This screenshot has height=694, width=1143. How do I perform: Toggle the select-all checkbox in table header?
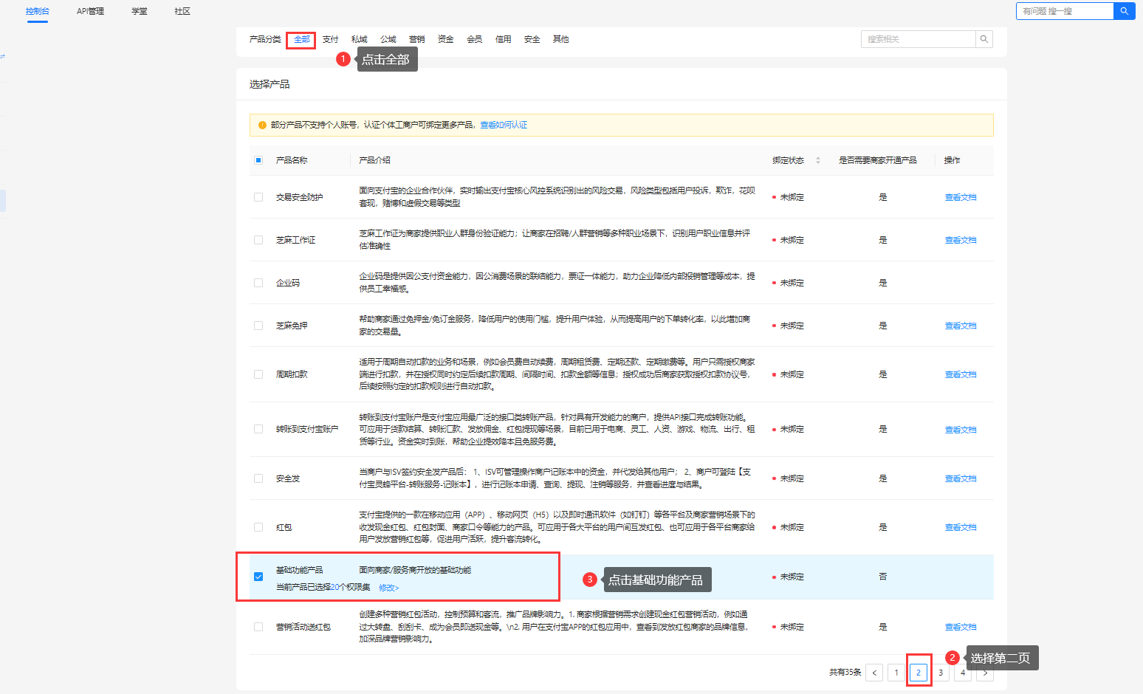(x=258, y=160)
